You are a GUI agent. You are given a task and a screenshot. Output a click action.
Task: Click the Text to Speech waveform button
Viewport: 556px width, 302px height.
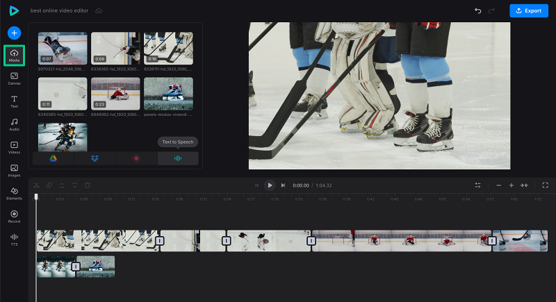[178, 158]
